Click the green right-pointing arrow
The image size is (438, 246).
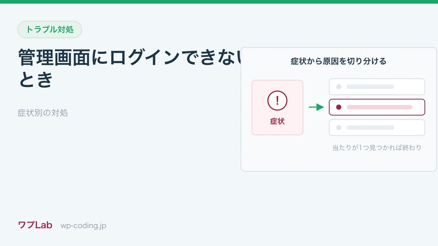pos(316,107)
